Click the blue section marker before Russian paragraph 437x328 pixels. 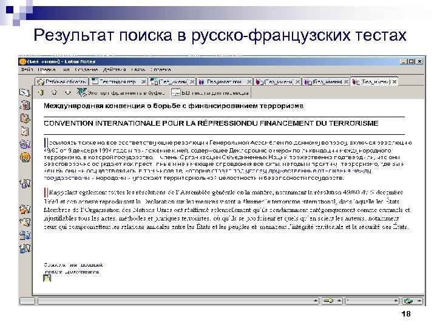46,143
